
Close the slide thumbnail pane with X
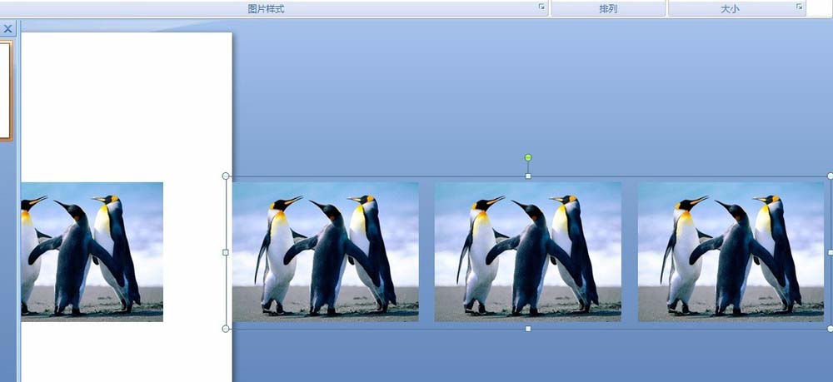[8, 28]
